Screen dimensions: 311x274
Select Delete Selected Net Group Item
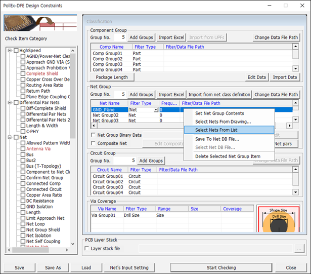pyautogui.click(x=228, y=156)
